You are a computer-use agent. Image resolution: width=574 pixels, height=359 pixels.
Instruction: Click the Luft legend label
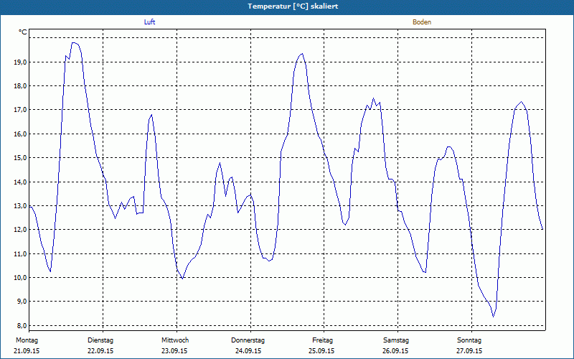tap(149, 22)
